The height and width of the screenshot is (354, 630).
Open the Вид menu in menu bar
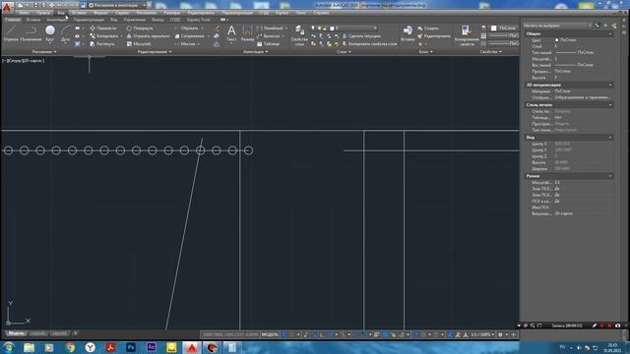tap(60, 13)
